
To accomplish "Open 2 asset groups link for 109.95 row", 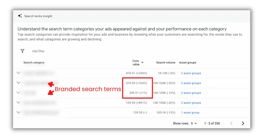I will pyautogui.click(x=191, y=103).
